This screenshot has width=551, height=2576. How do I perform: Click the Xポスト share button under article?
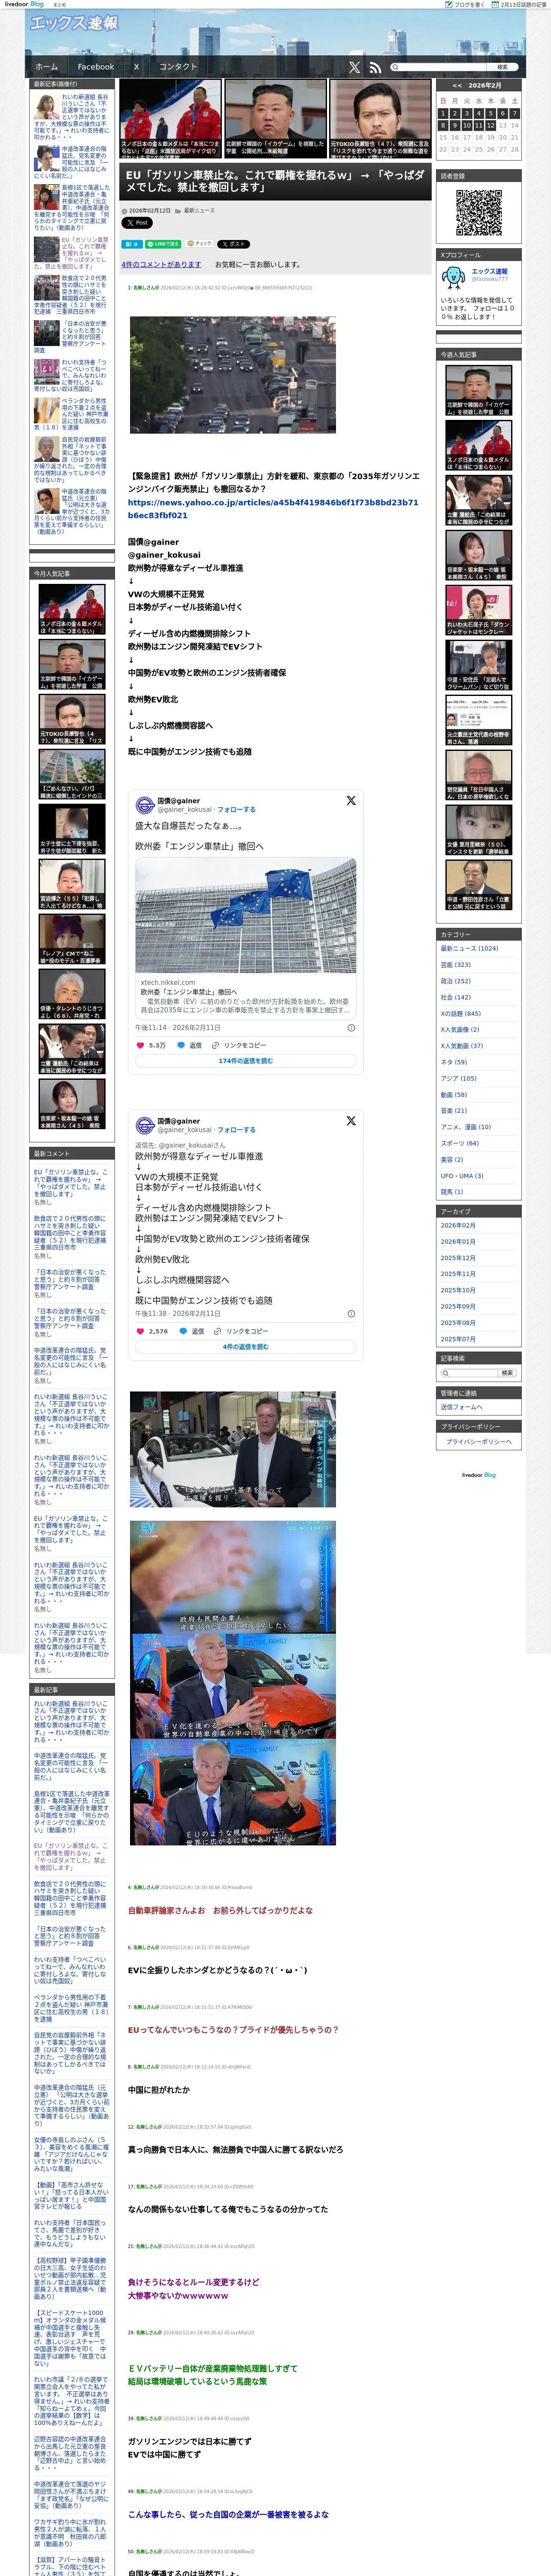point(233,244)
